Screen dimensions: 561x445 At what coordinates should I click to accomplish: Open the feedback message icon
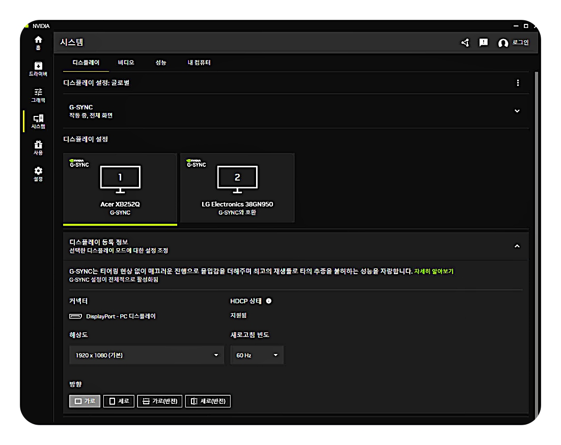(x=483, y=43)
